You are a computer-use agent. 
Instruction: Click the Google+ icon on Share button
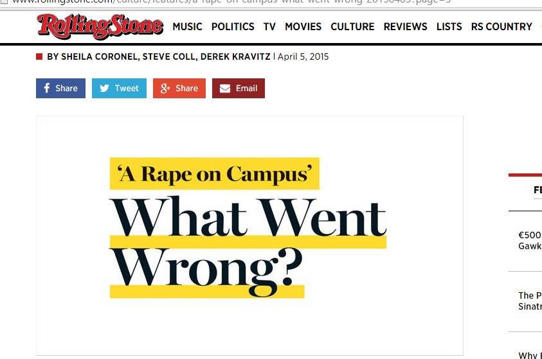point(165,89)
